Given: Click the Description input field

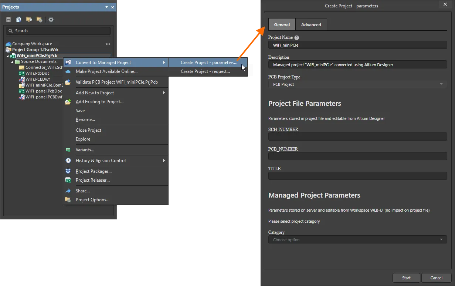Looking at the screenshot, I should point(358,65).
